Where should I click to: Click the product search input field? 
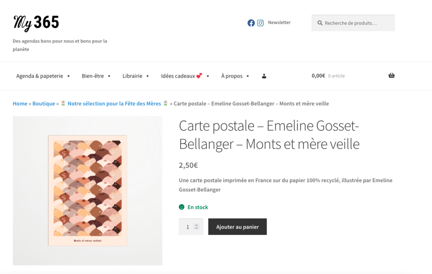click(356, 23)
